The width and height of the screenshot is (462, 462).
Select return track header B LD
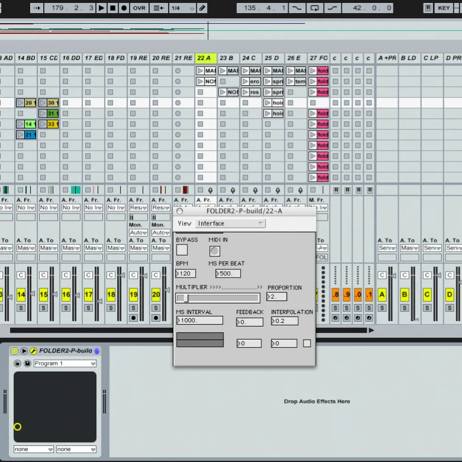(409, 58)
